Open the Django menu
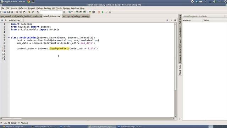The height and width of the screenshot is (128, 227). click(66, 8)
